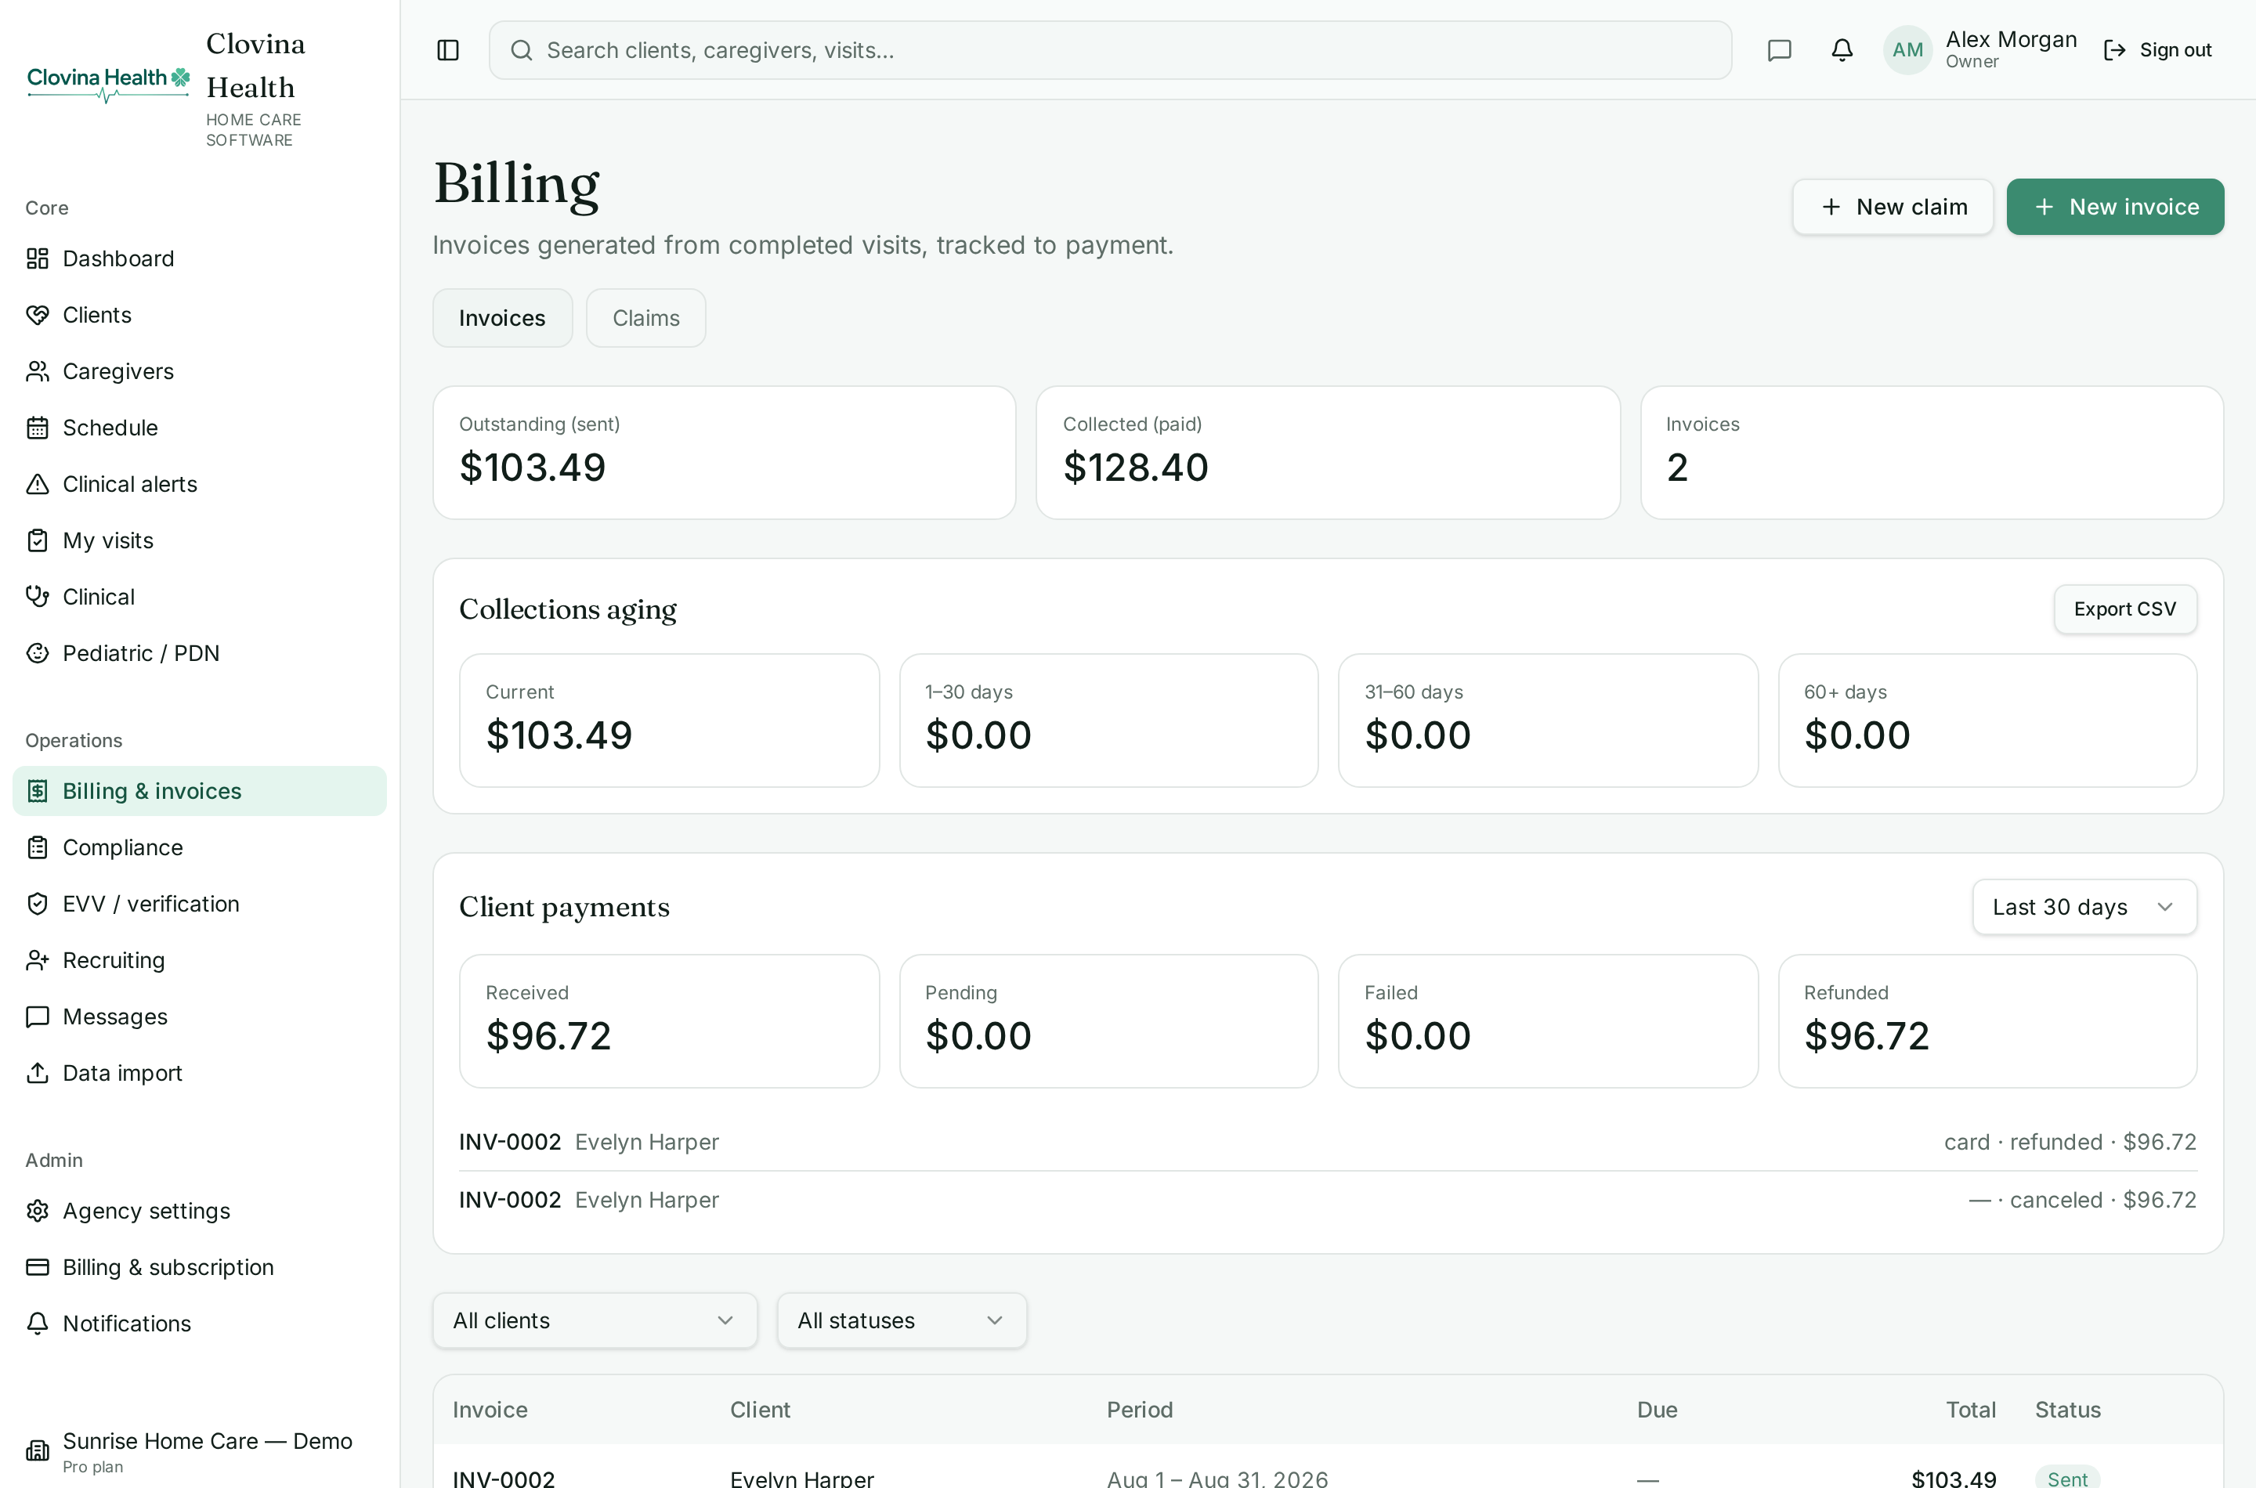Screen dimensions: 2256x1488
Task: Click the EVV verification shield icon
Action: pyautogui.click(x=37, y=904)
